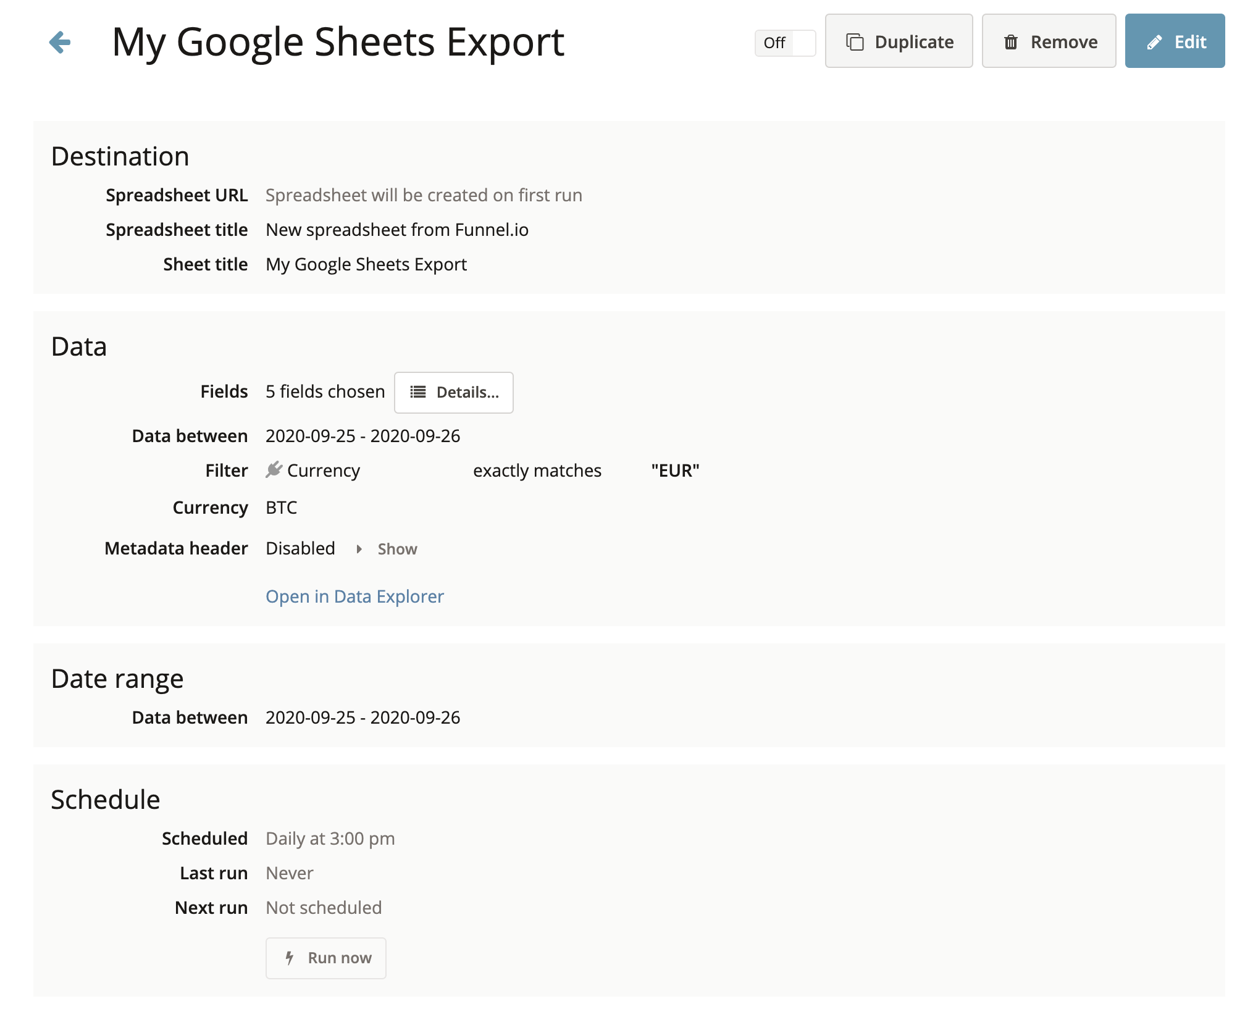Click the page title My Google Sheets Export
1245x1025 pixels.
point(338,42)
